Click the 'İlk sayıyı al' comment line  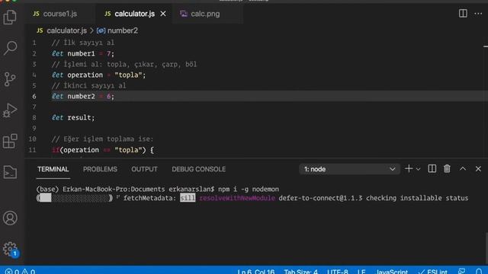click(83, 43)
